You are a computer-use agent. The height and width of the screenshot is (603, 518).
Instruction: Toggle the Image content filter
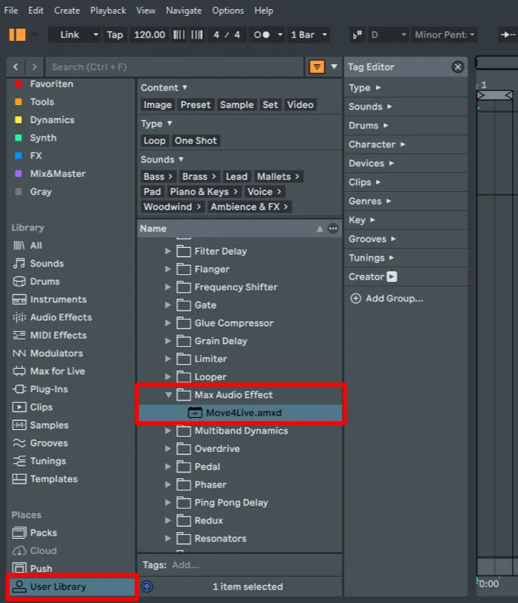[157, 104]
